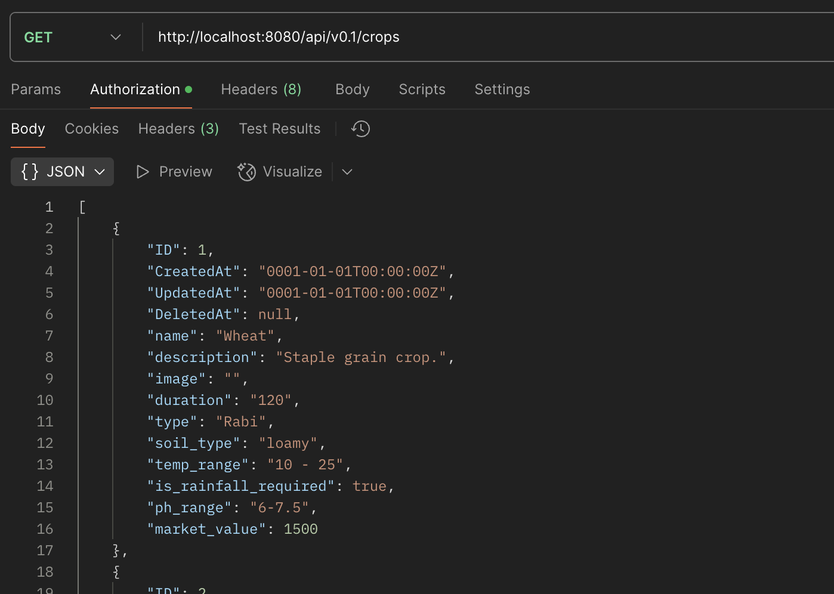Click the "DeletedAt" null value
Image resolution: width=834 pixels, height=594 pixels.
tap(275, 314)
